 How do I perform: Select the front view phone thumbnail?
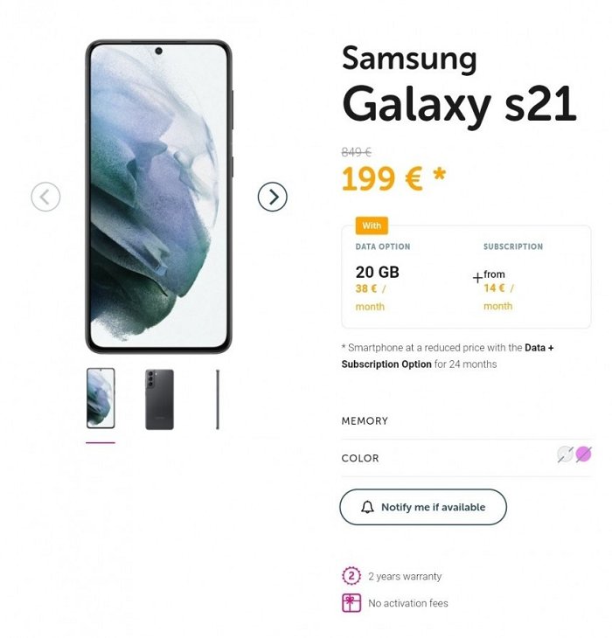pos(101,398)
